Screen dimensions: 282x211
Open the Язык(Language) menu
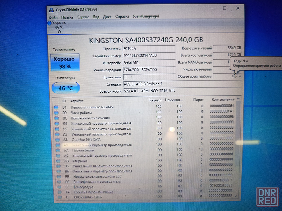[x=146, y=16]
